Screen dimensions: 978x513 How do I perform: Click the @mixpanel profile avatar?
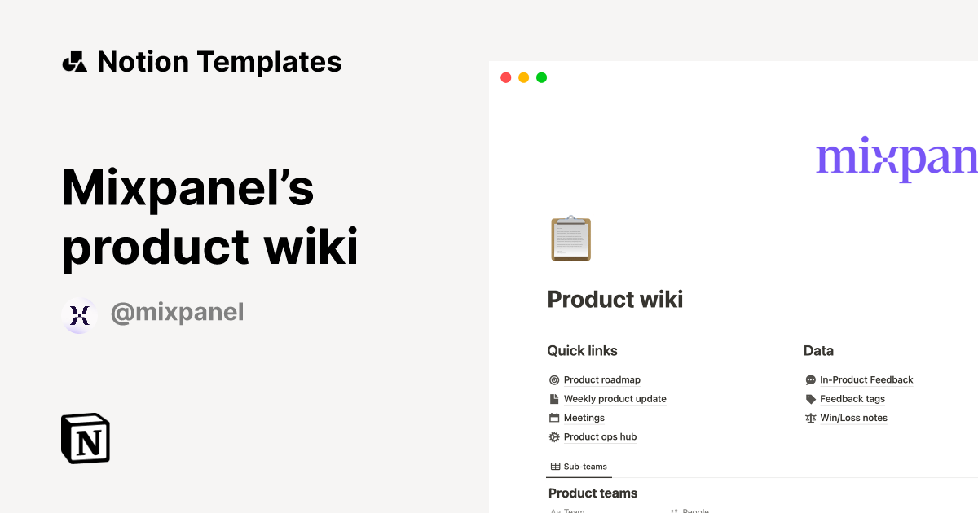pos(79,315)
